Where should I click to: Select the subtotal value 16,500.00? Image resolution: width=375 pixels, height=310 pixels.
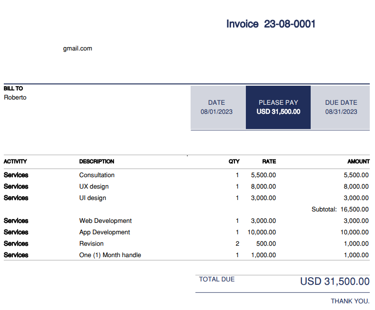[355, 210]
